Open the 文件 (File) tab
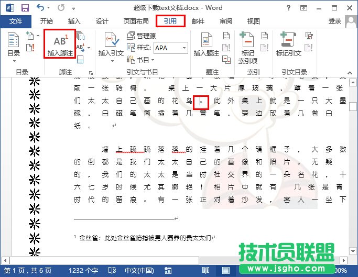This screenshot has height=277, width=358. (x=16, y=21)
